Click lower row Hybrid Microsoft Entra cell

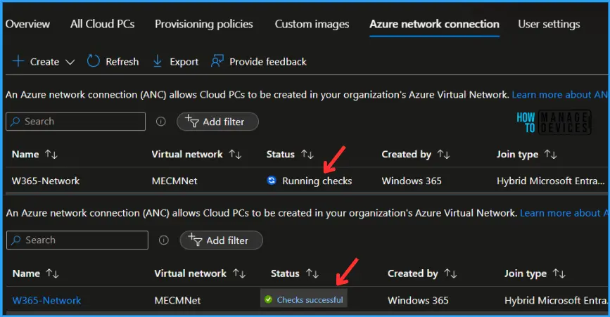click(x=556, y=300)
